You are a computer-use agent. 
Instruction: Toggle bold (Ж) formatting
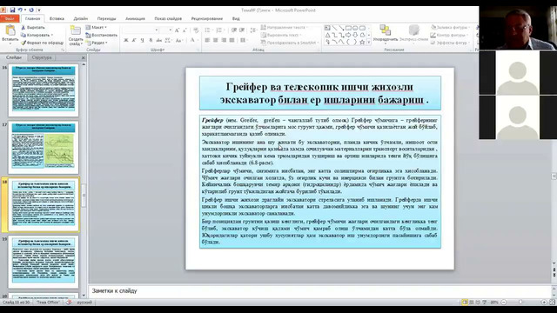pyautogui.click(x=125, y=41)
